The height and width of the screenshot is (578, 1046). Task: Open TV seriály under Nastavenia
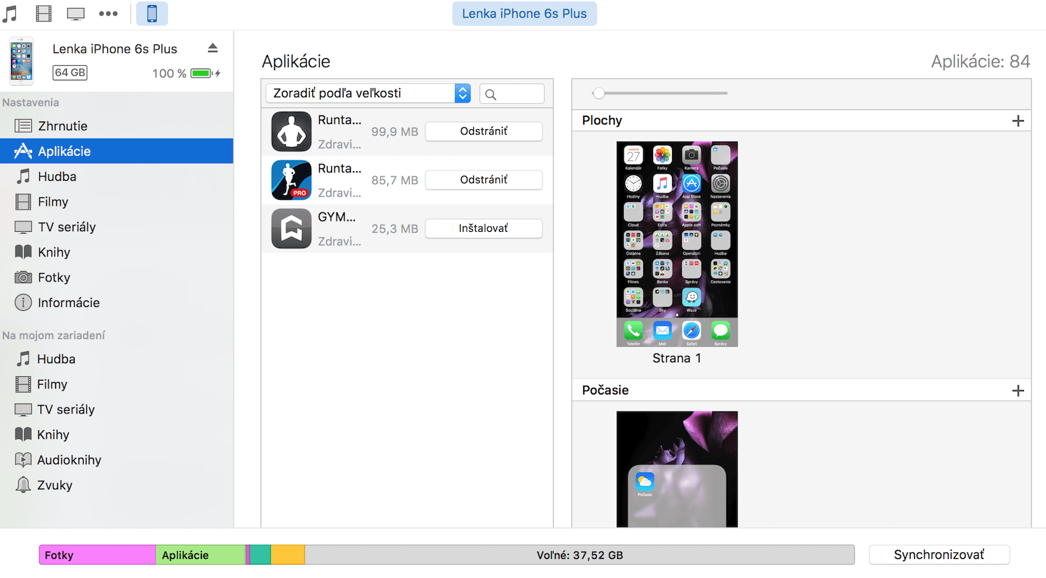click(116, 227)
